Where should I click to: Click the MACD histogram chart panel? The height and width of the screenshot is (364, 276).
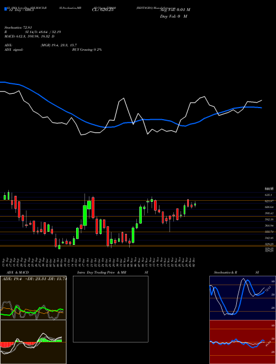(33, 342)
